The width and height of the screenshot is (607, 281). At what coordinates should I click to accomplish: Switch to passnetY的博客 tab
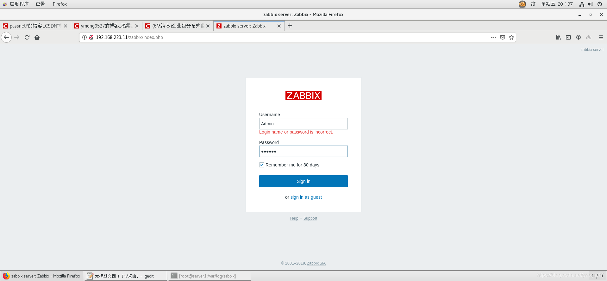coord(35,26)
